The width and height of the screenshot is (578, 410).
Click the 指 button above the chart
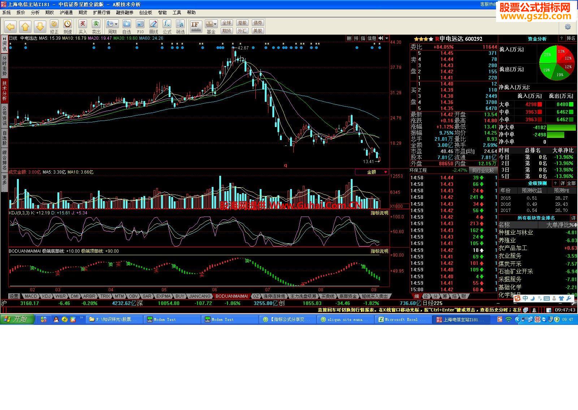[363, 38]
